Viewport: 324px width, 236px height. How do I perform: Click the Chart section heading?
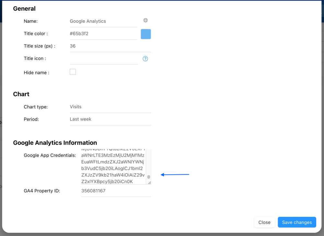click(x=21, y=94)
